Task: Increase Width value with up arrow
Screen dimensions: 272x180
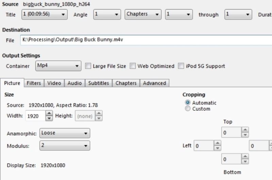Action: [x=49, y=113]
